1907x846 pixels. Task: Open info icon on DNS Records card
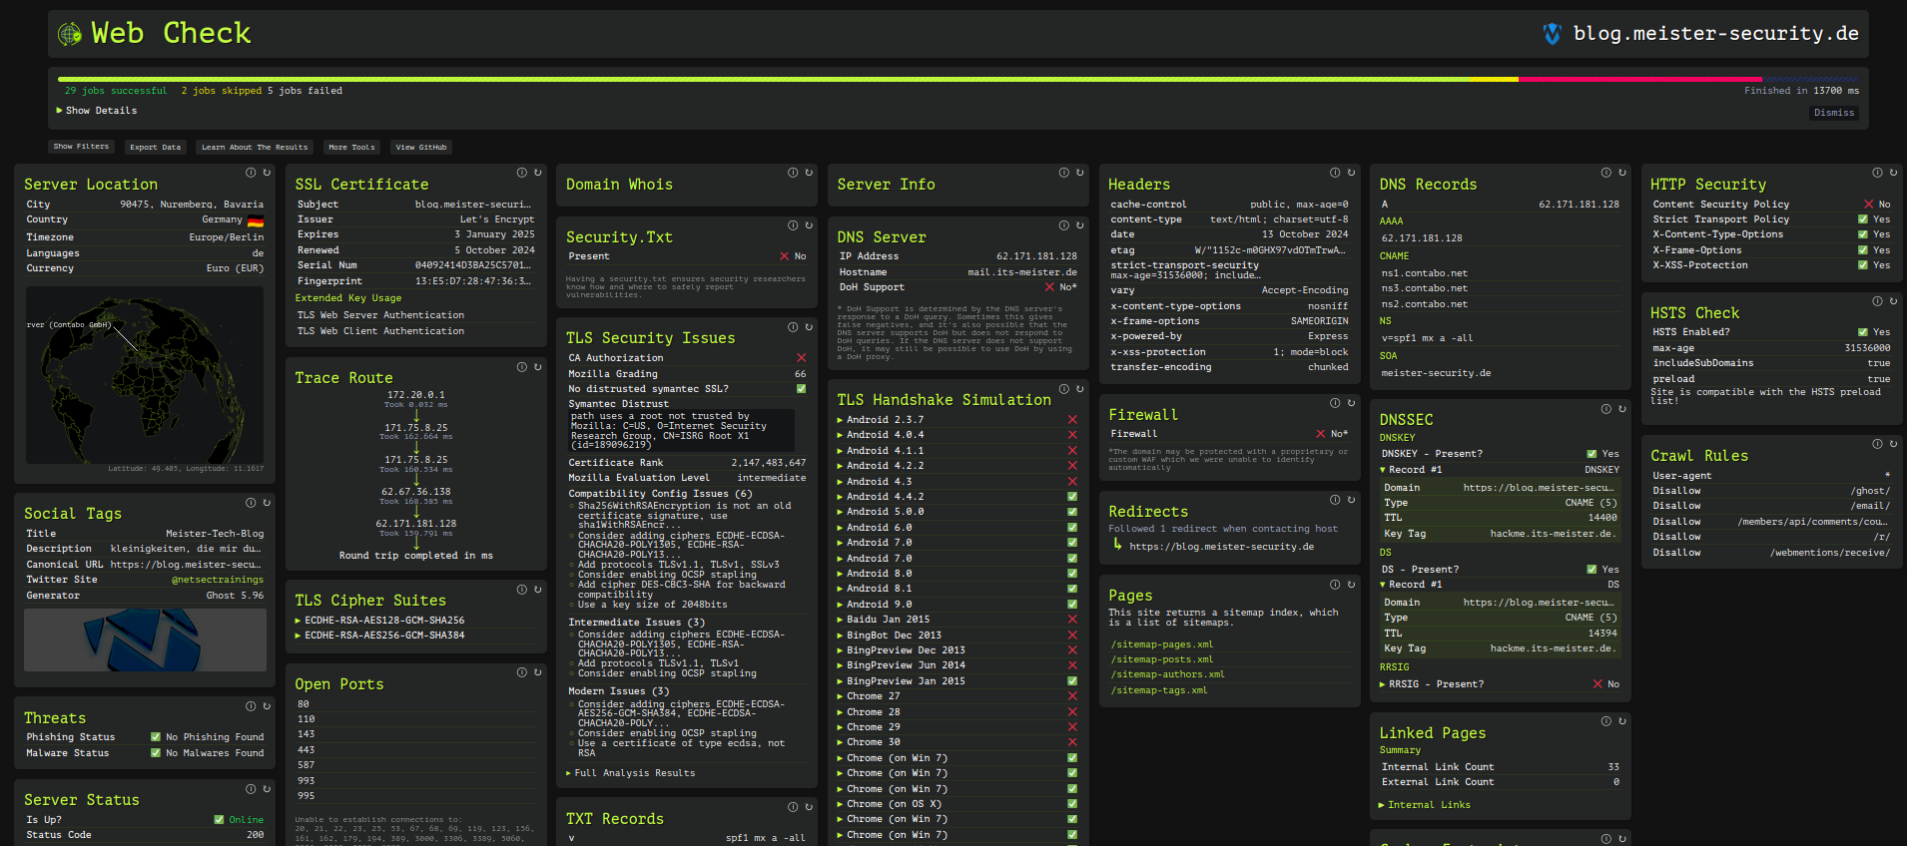[1606, 173]
